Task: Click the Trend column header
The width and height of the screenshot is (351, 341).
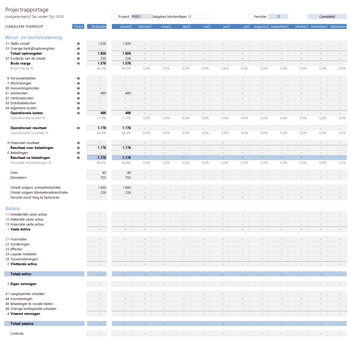Action: tap(78, 27)
